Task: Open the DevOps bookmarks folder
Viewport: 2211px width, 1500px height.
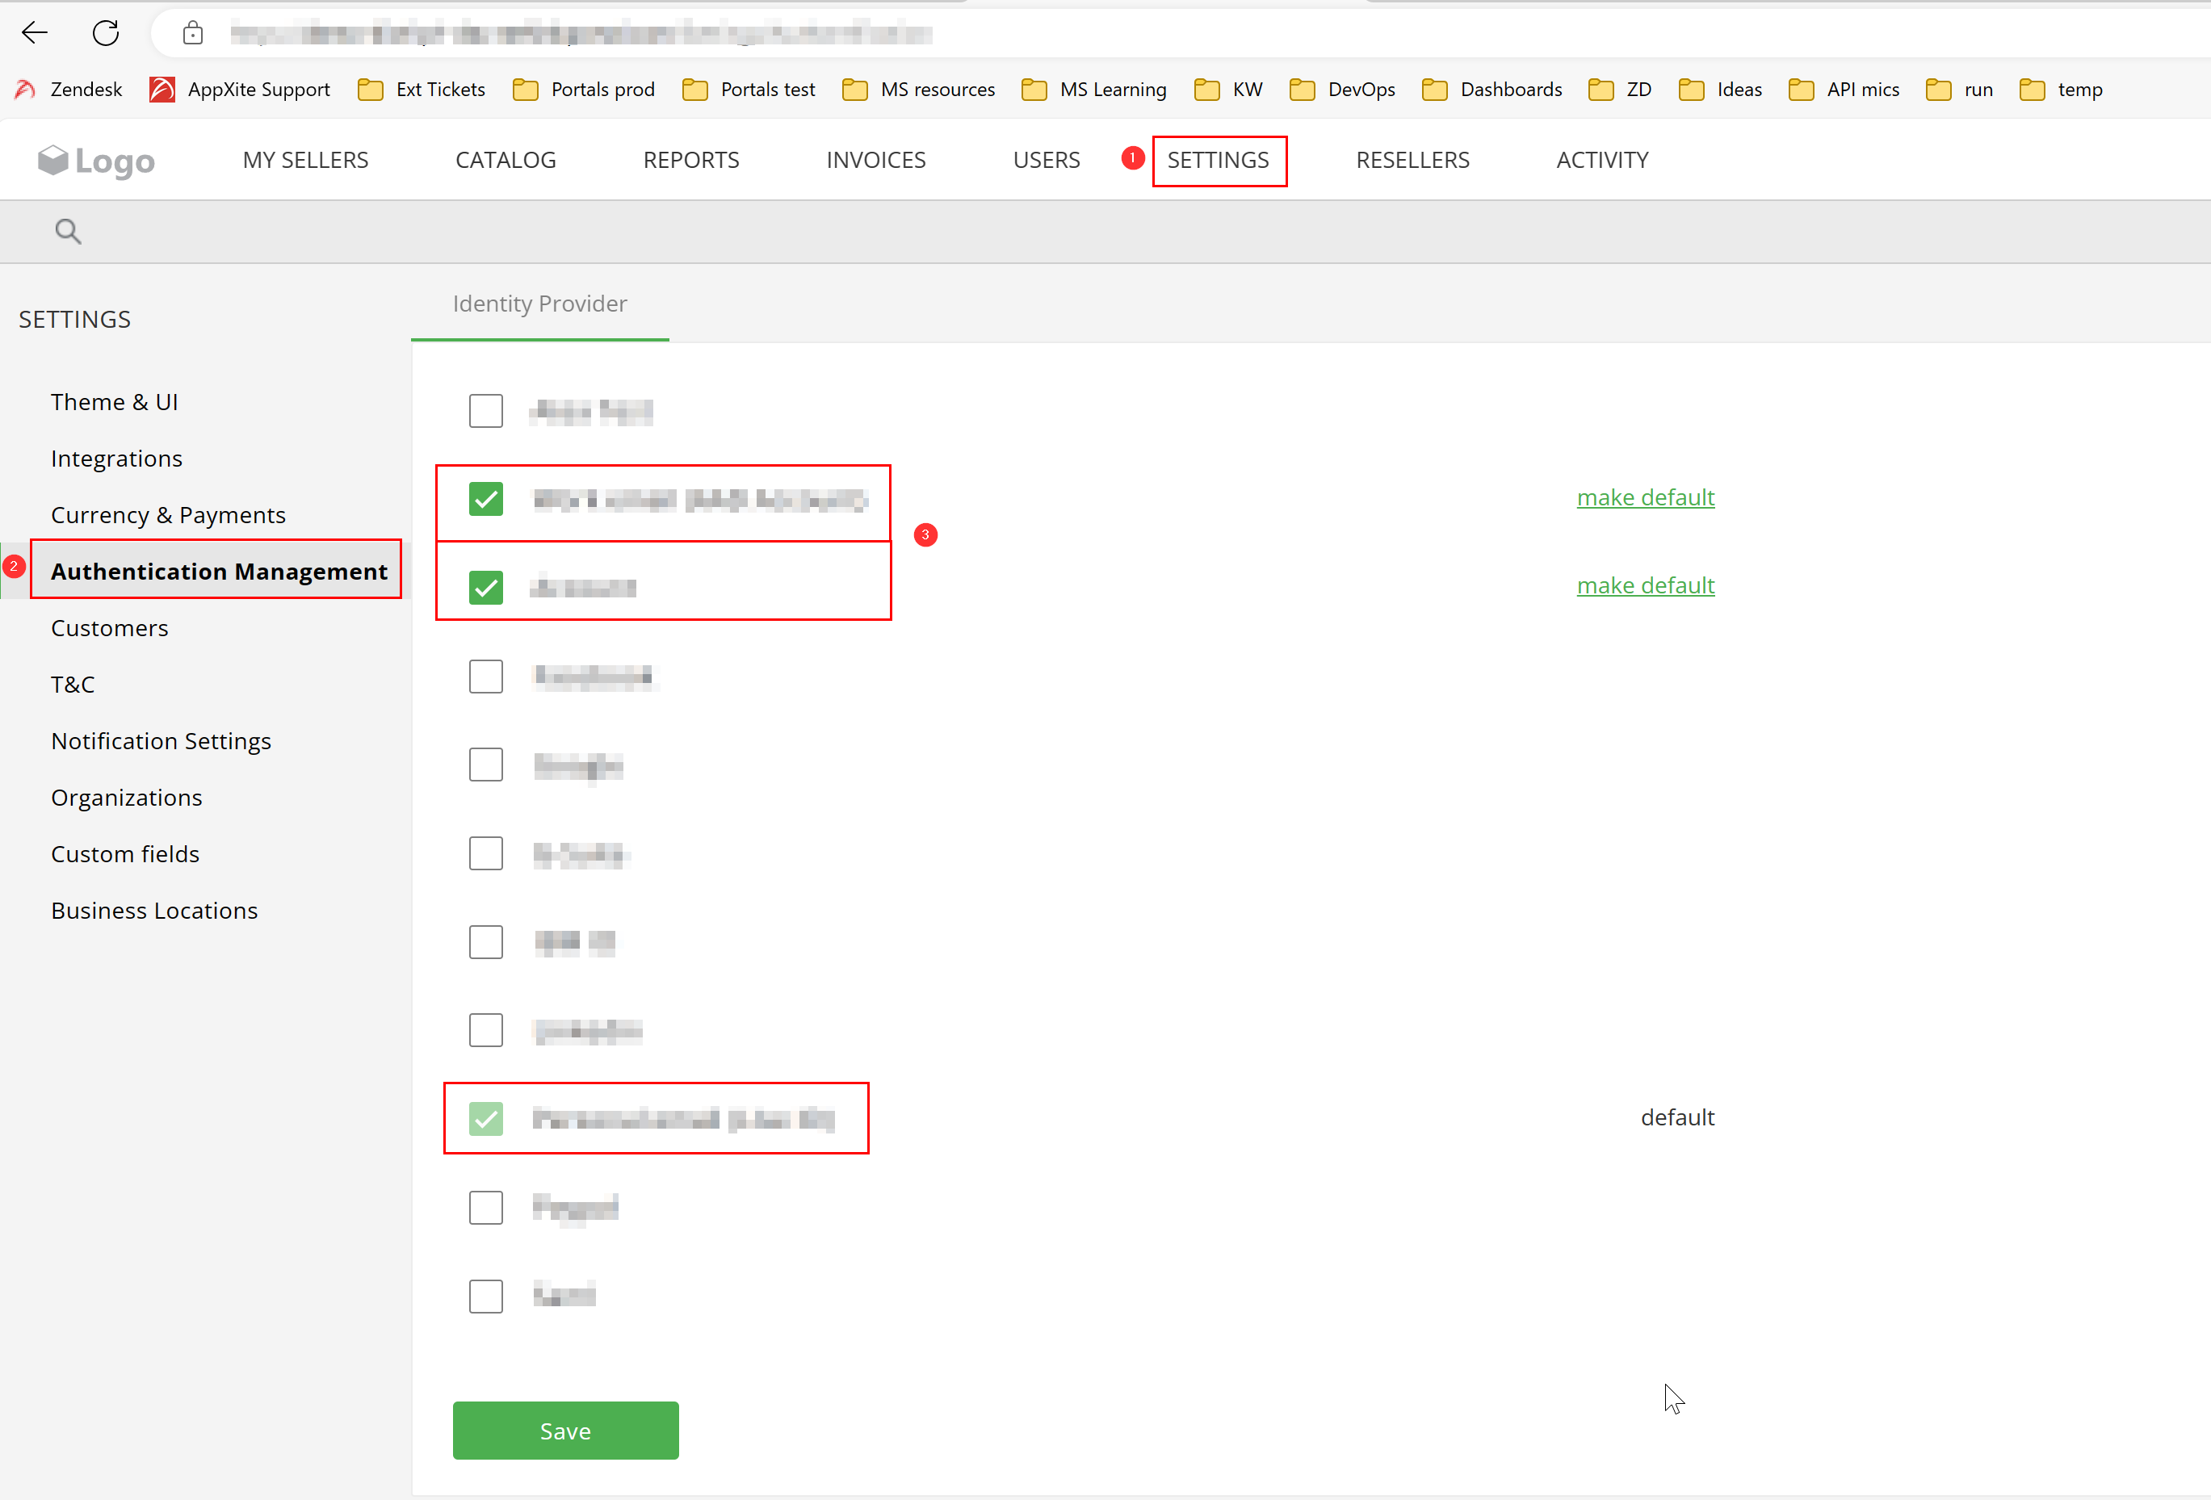Action: (x=1342, y=89)
